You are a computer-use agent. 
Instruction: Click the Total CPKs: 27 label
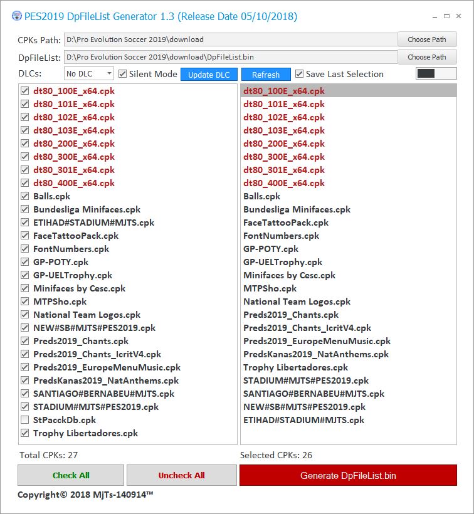click(x=48, y=455)
